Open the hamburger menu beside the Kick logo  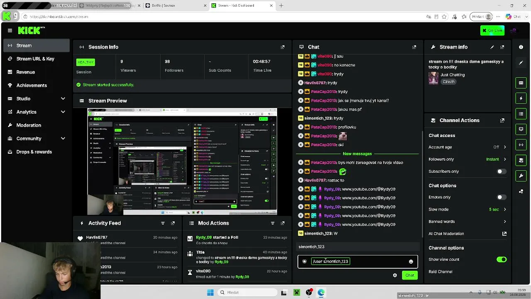10,30
